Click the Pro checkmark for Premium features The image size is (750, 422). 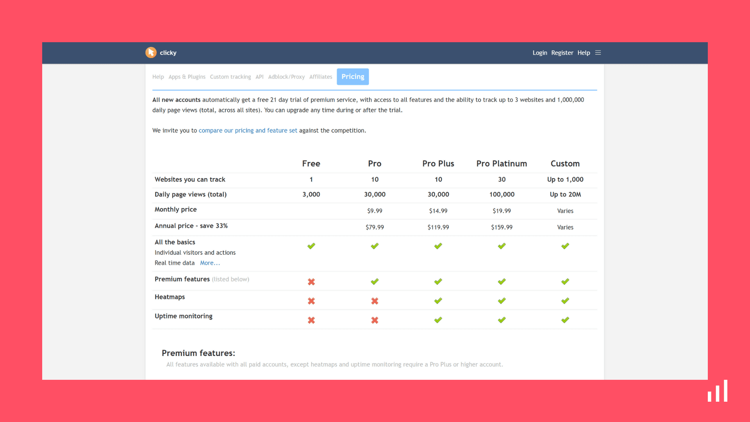tap(375, 282)
